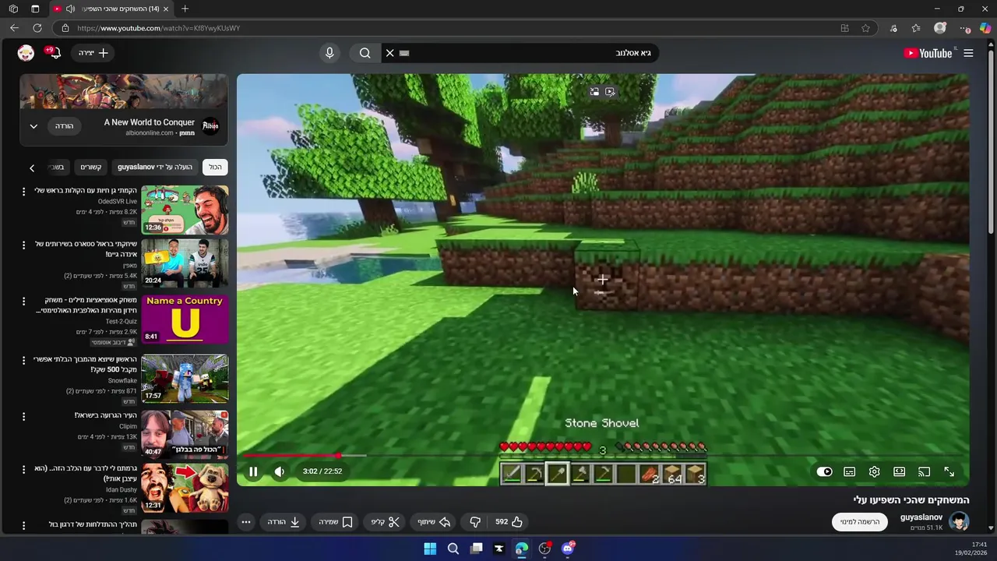Screen dimensions: 997x561
Task: Clear the search box text
Action: point(390,53)
